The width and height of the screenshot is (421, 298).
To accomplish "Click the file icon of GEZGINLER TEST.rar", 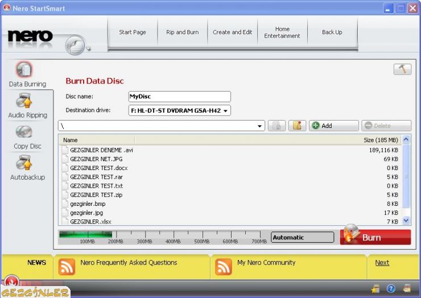I will (x=65, y=177).
